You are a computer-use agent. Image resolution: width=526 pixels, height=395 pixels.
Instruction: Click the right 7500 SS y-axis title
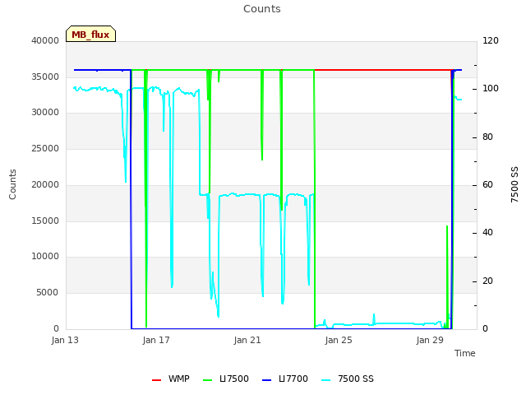point(514,184)
